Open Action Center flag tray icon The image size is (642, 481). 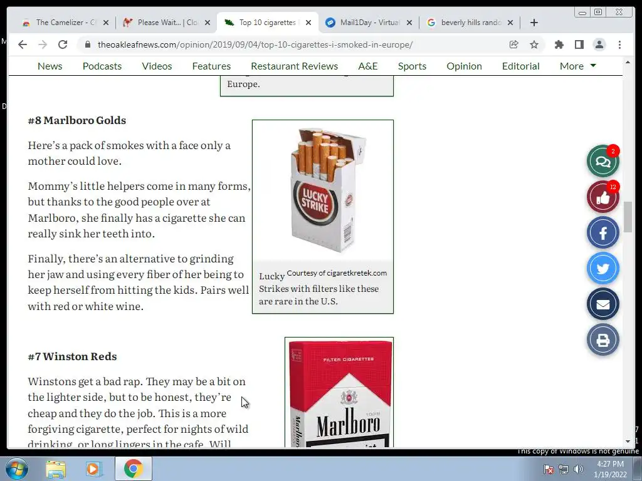(549, 469)
